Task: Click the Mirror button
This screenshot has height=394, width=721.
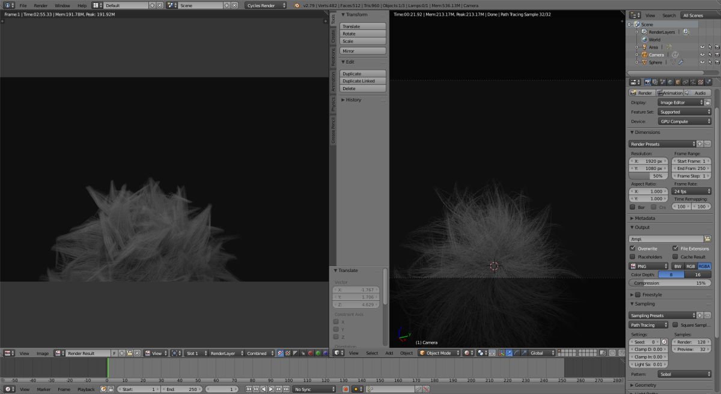Action: pos(363,51)
